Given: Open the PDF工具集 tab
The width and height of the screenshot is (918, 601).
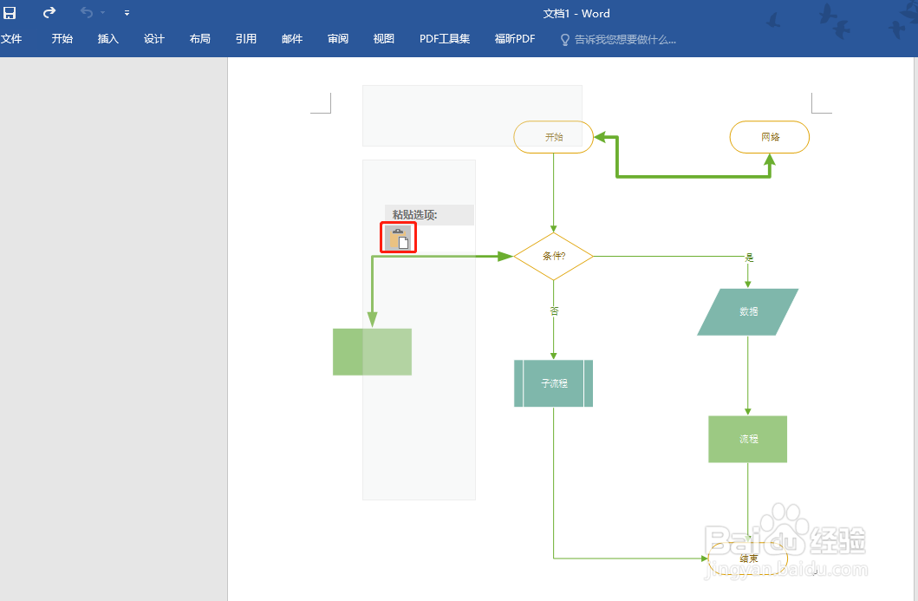Looking at the screenshot, I should (x=445, y=39).
